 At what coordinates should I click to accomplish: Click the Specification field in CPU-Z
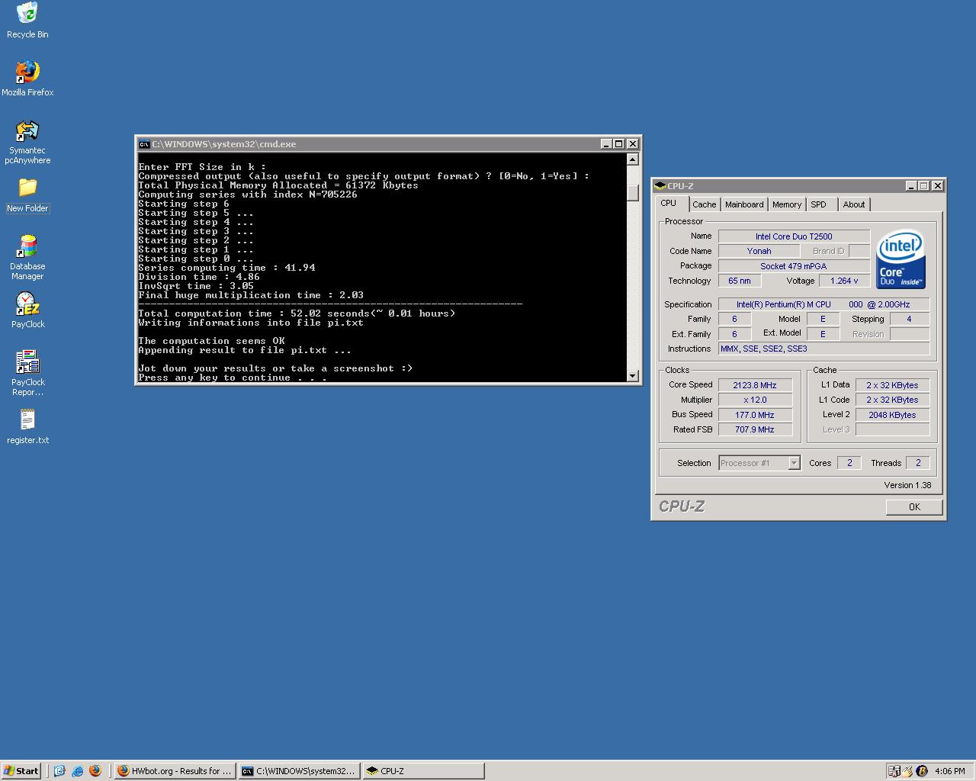[823, 304]
